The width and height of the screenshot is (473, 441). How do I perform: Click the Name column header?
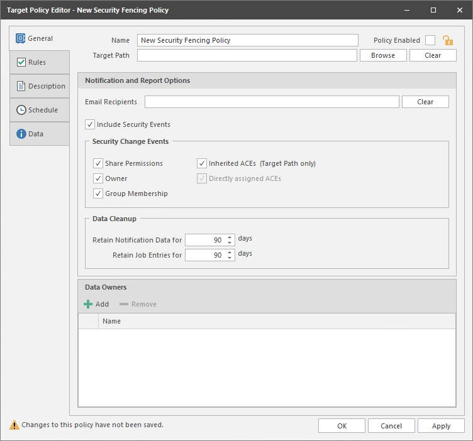coord(277,321)
